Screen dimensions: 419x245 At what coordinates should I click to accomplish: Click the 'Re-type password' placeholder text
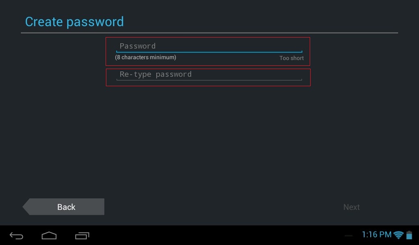click(155, 74)
